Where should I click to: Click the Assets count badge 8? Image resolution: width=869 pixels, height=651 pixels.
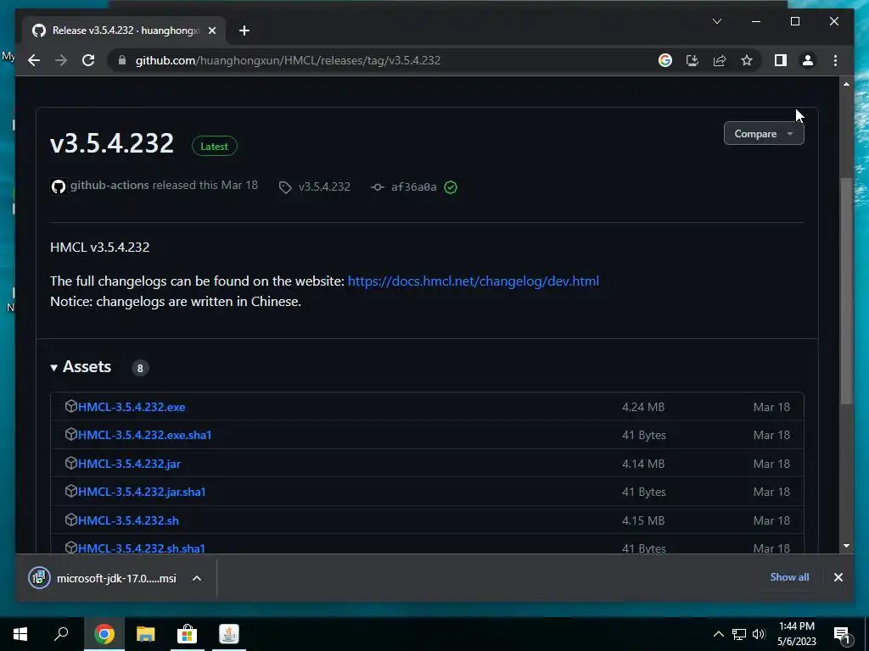[140, 368]
